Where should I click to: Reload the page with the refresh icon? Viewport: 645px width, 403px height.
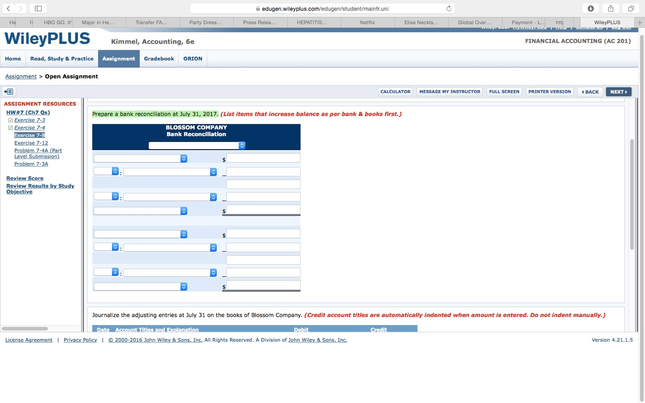[x=449, y=9]
